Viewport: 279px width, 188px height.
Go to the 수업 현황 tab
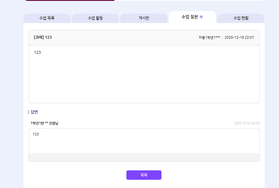tap(241, 18)
